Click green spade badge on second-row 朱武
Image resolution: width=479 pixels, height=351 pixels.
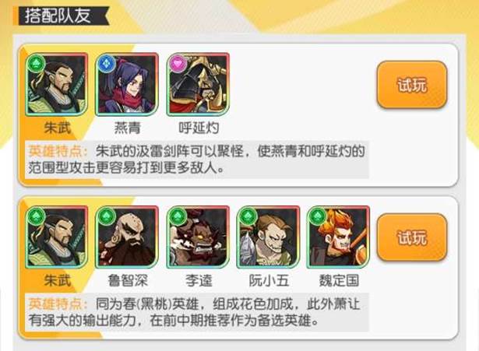[x=37, y=216]
